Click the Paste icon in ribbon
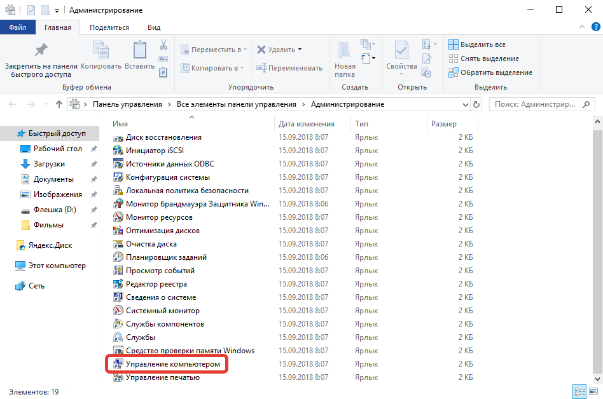 pos(139,51)
